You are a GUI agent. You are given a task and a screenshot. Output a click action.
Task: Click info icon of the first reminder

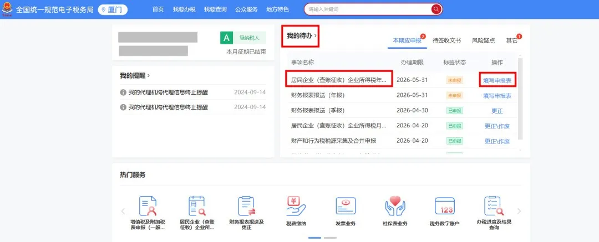(123, 92)
